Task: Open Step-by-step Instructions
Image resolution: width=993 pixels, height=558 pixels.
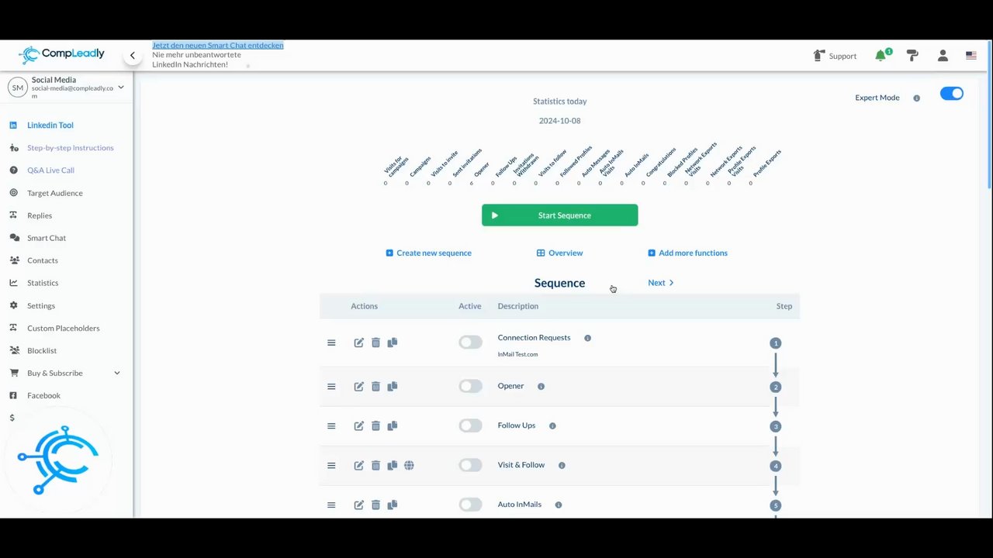Action: pos(71,147)
